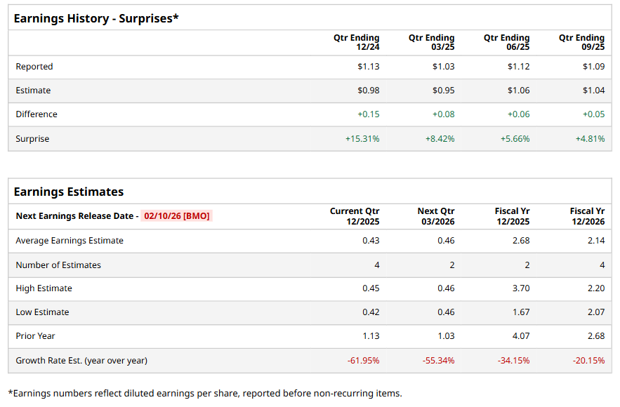Click the +15.31% surprise value
This screenshot has width=620, height=407.
[x=362, y=139]
